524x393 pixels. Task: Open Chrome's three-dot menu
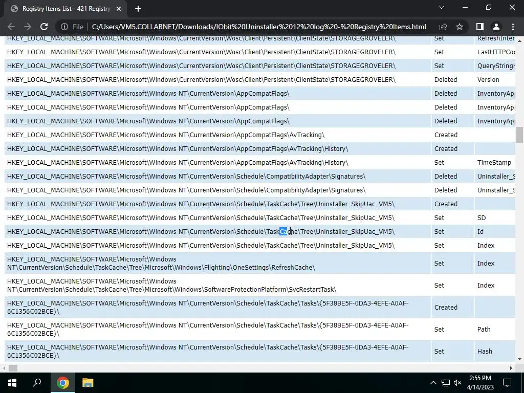coord(513,27)
